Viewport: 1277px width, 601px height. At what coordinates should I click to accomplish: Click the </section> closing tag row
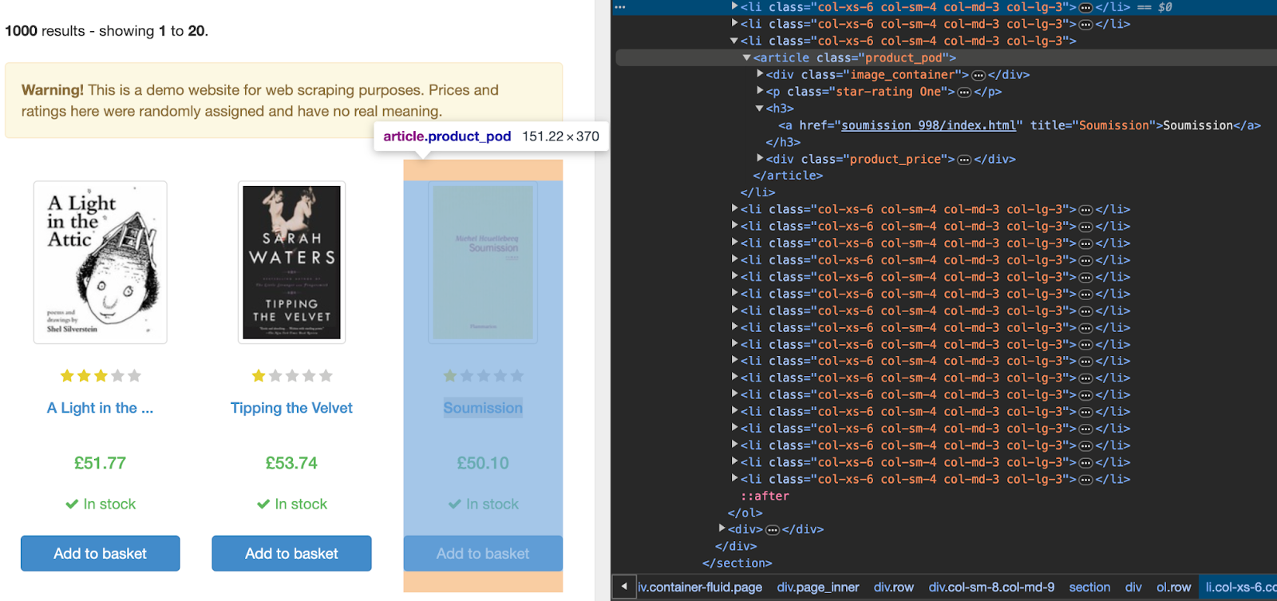click(x=737, y=563)
